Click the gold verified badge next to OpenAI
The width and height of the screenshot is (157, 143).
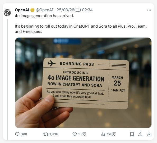click(x=32, y=10)
